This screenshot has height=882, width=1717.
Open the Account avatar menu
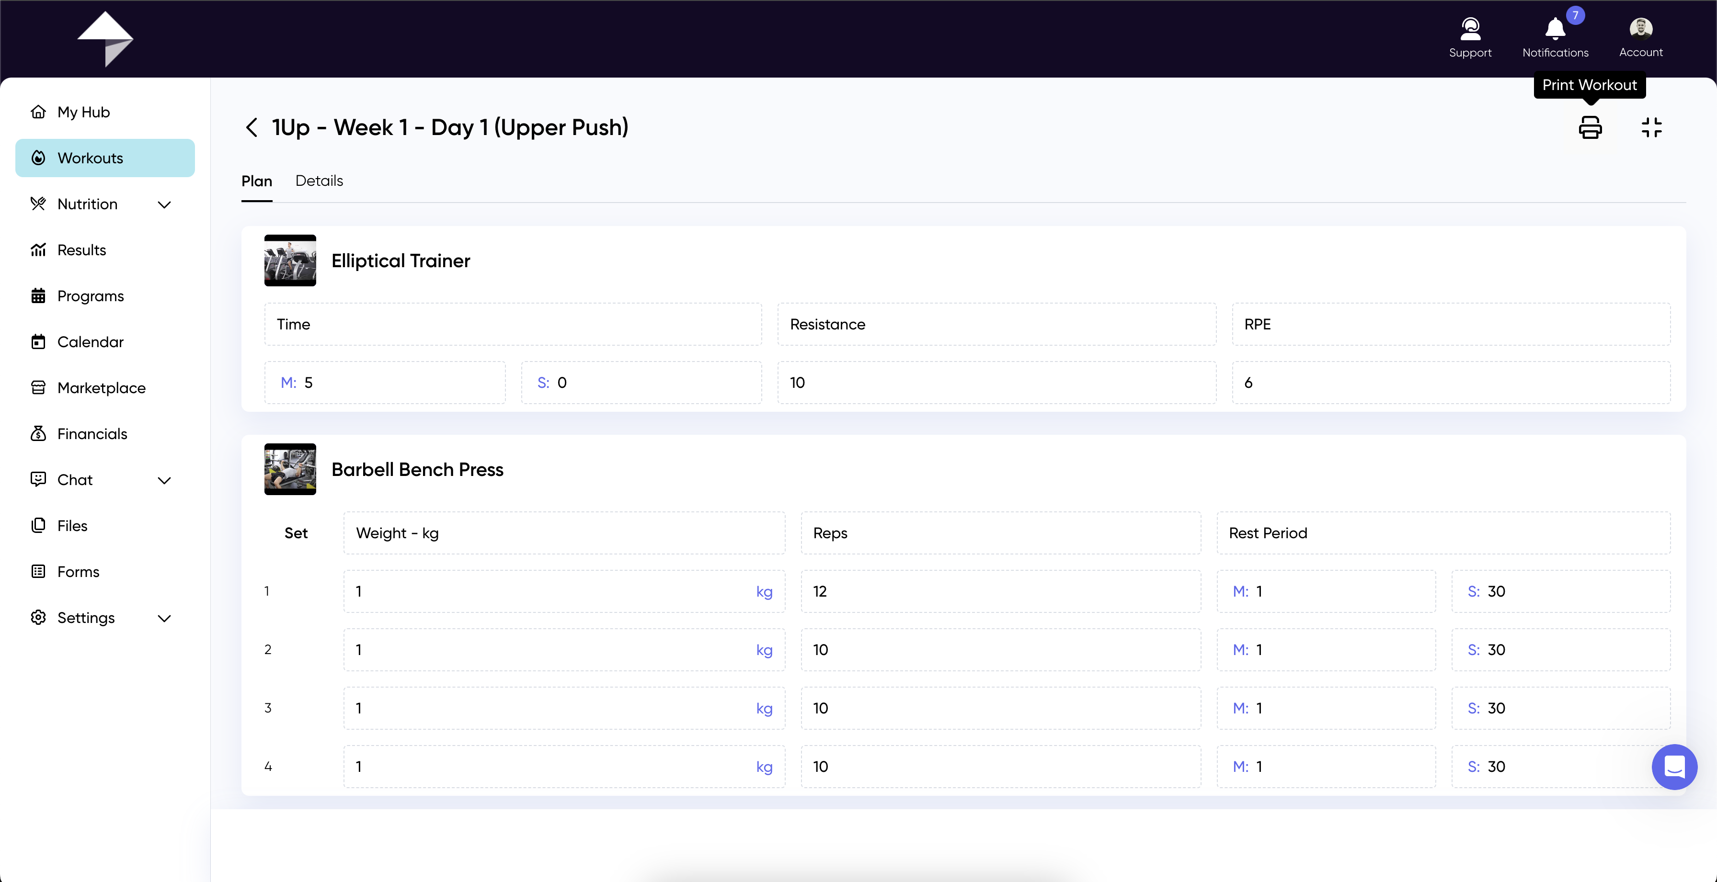click(1640, 29)
